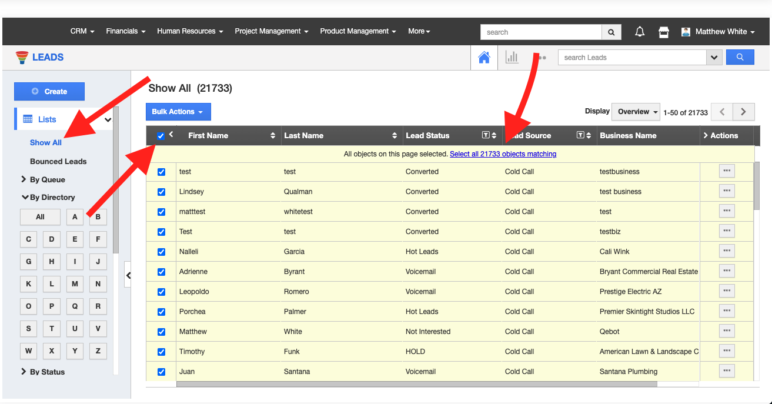
Task: Collapse the left sidebar arrow handle
Action: coord(128,275)
